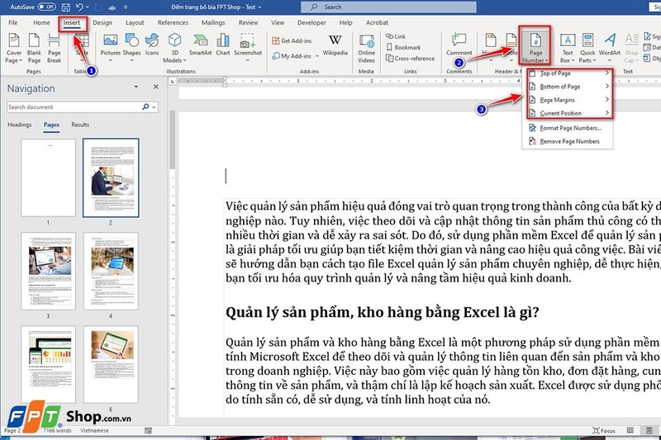Open 3D Models dropdown

pyautogui.click(x=174, y=48)
